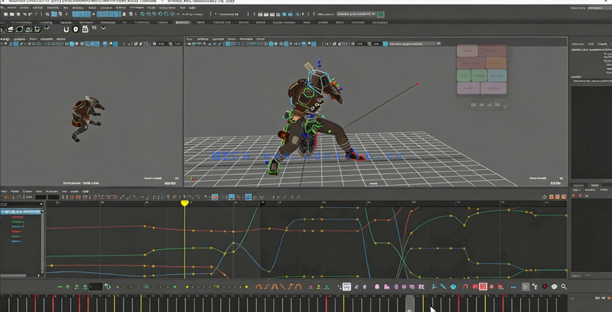Click the first pink icon in bottom toolbar
Image resolution: width=612 pixels, height=312 pixels.
click(x=377, y=286)
